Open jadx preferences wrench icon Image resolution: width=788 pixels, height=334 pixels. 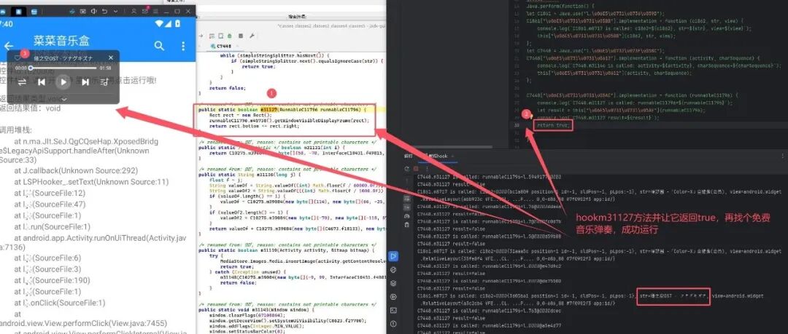(x=252, y=36)
